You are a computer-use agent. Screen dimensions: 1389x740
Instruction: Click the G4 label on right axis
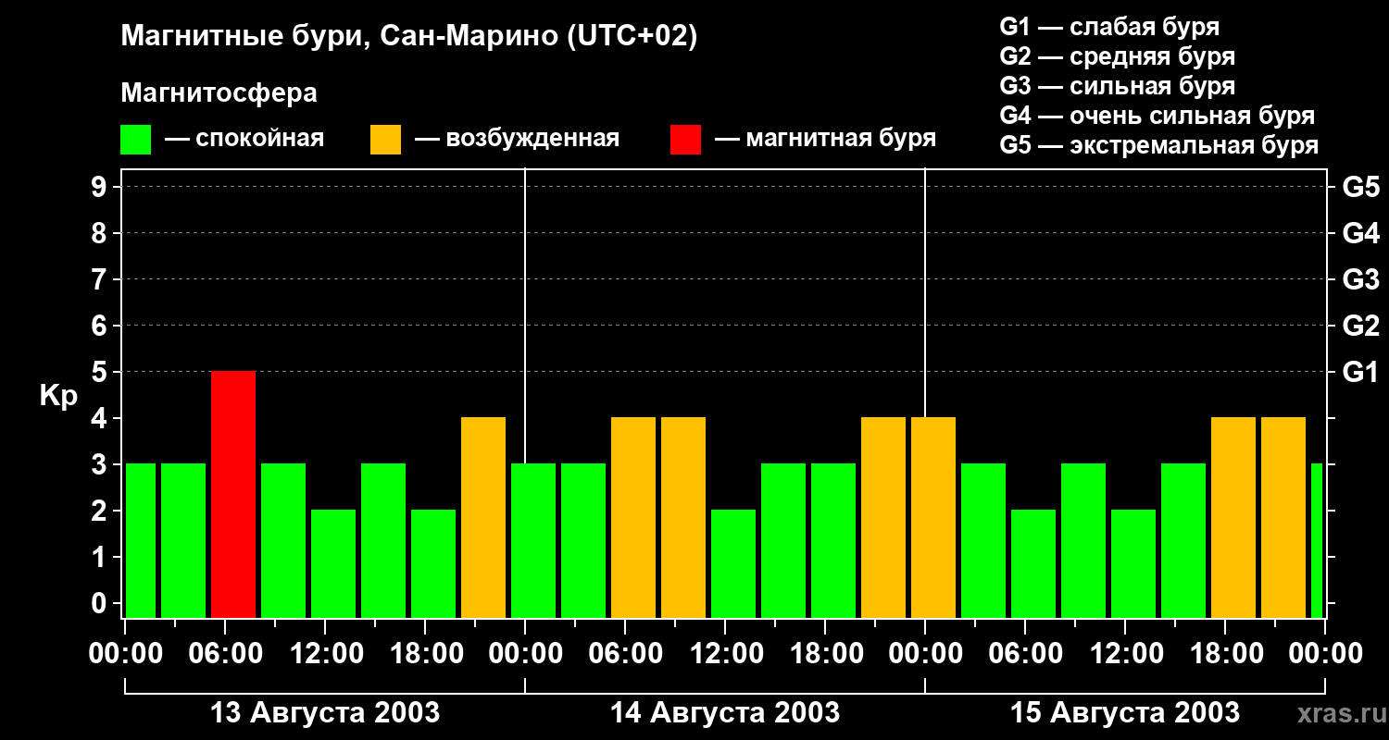pos(1360,234)
